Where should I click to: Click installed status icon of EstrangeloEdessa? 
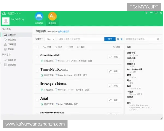tap(42, 90)
